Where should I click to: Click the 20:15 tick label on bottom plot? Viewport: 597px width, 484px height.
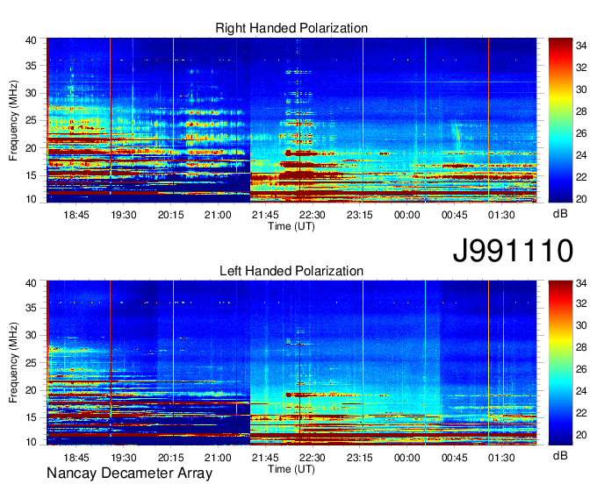(170, 458)
